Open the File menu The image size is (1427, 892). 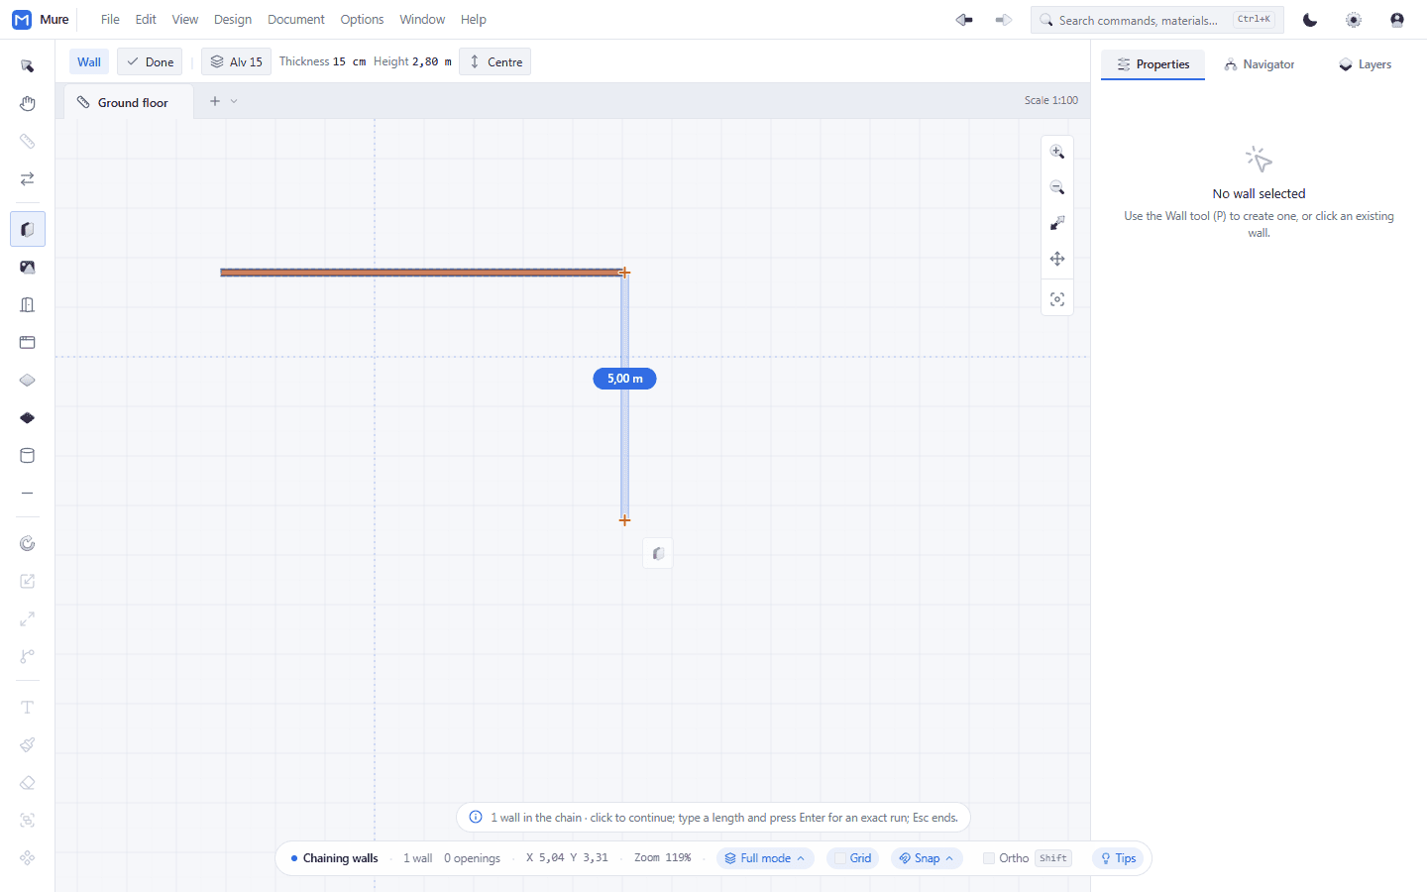point(110,20)
